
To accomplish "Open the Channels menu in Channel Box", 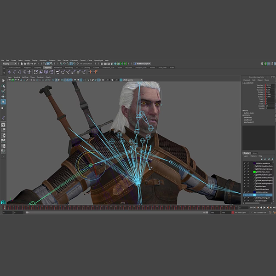I will tap(247, 80).
